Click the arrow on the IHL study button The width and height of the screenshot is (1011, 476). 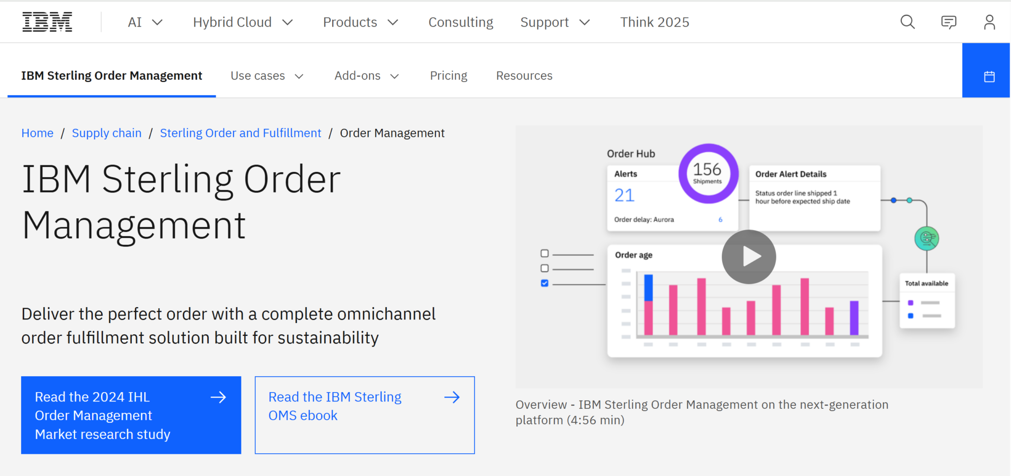pos(219,397)
